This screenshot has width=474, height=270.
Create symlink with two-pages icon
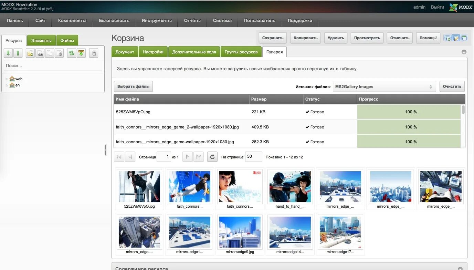(x=50, y=53)
